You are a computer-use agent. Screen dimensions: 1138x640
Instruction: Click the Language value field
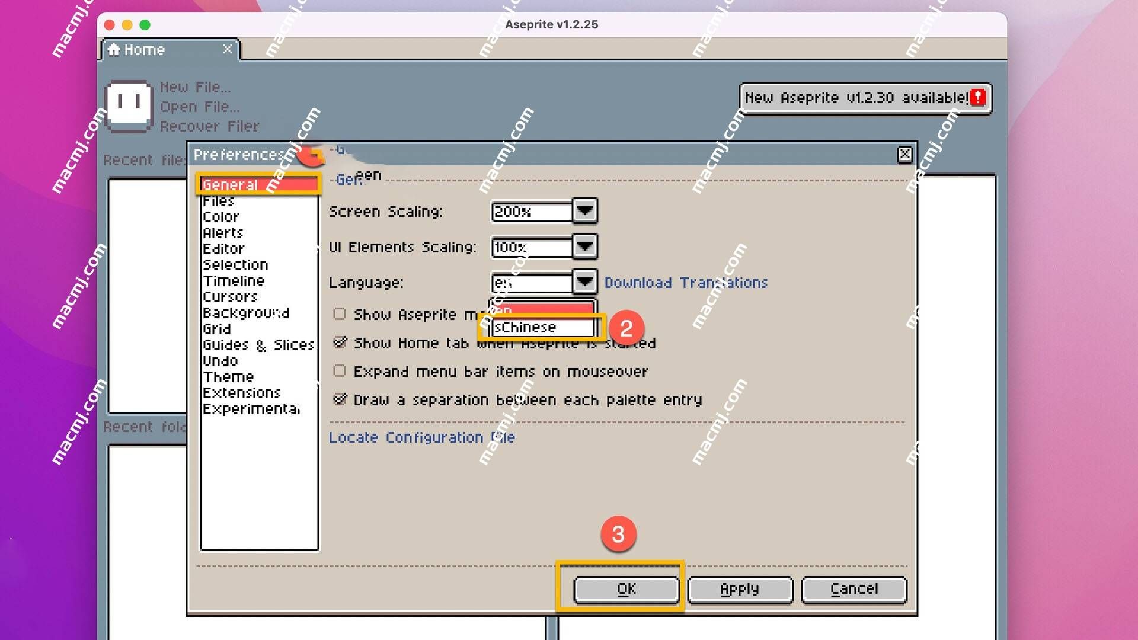[532, 283]
